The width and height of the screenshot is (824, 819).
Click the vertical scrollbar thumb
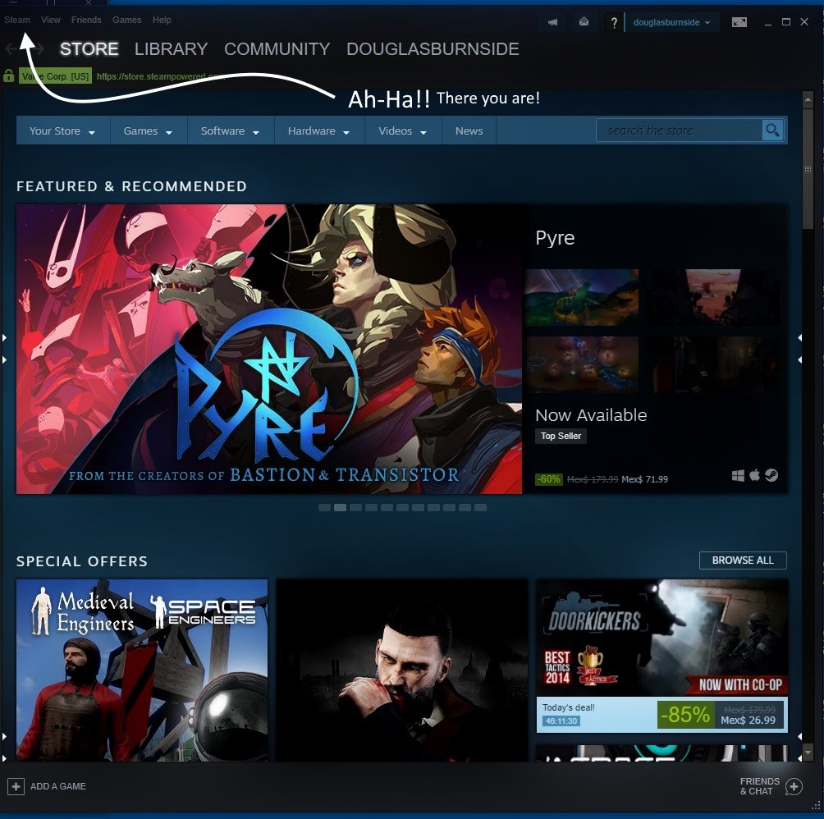pos(808,168)
